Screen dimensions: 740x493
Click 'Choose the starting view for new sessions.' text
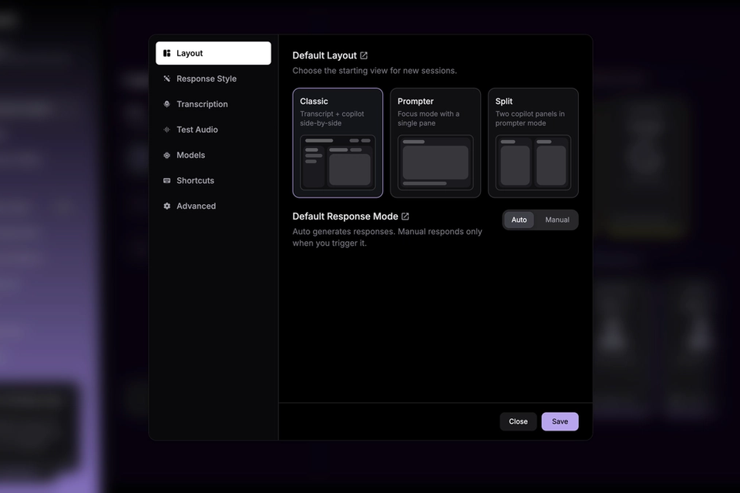click(x=375, y=71)
